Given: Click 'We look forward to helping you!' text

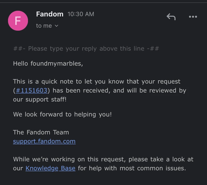Looking at the screenshot, I should (x=62, y=114).
